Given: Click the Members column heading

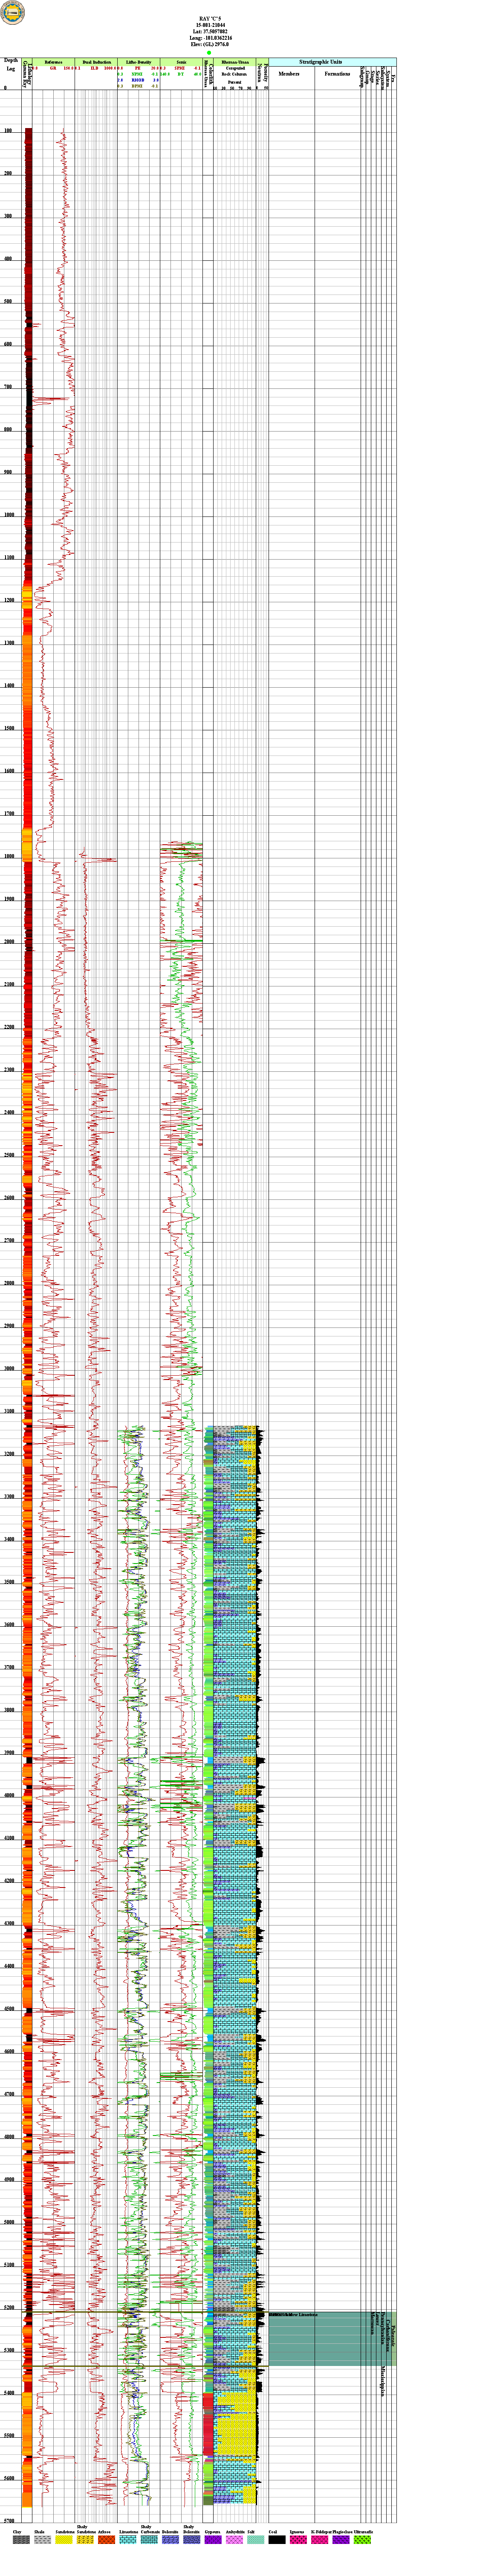Looking at the screenshot, I should pyautogui.click(x=289, y=74).
